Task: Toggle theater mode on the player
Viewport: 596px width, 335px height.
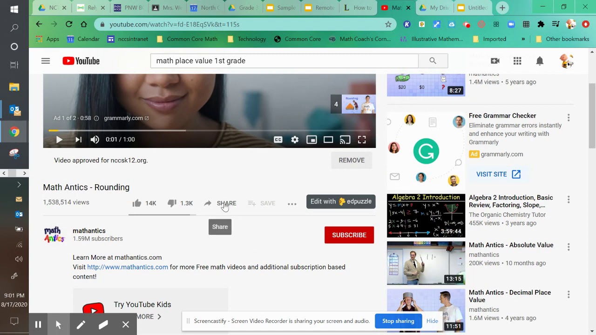Action: (328, 139)
